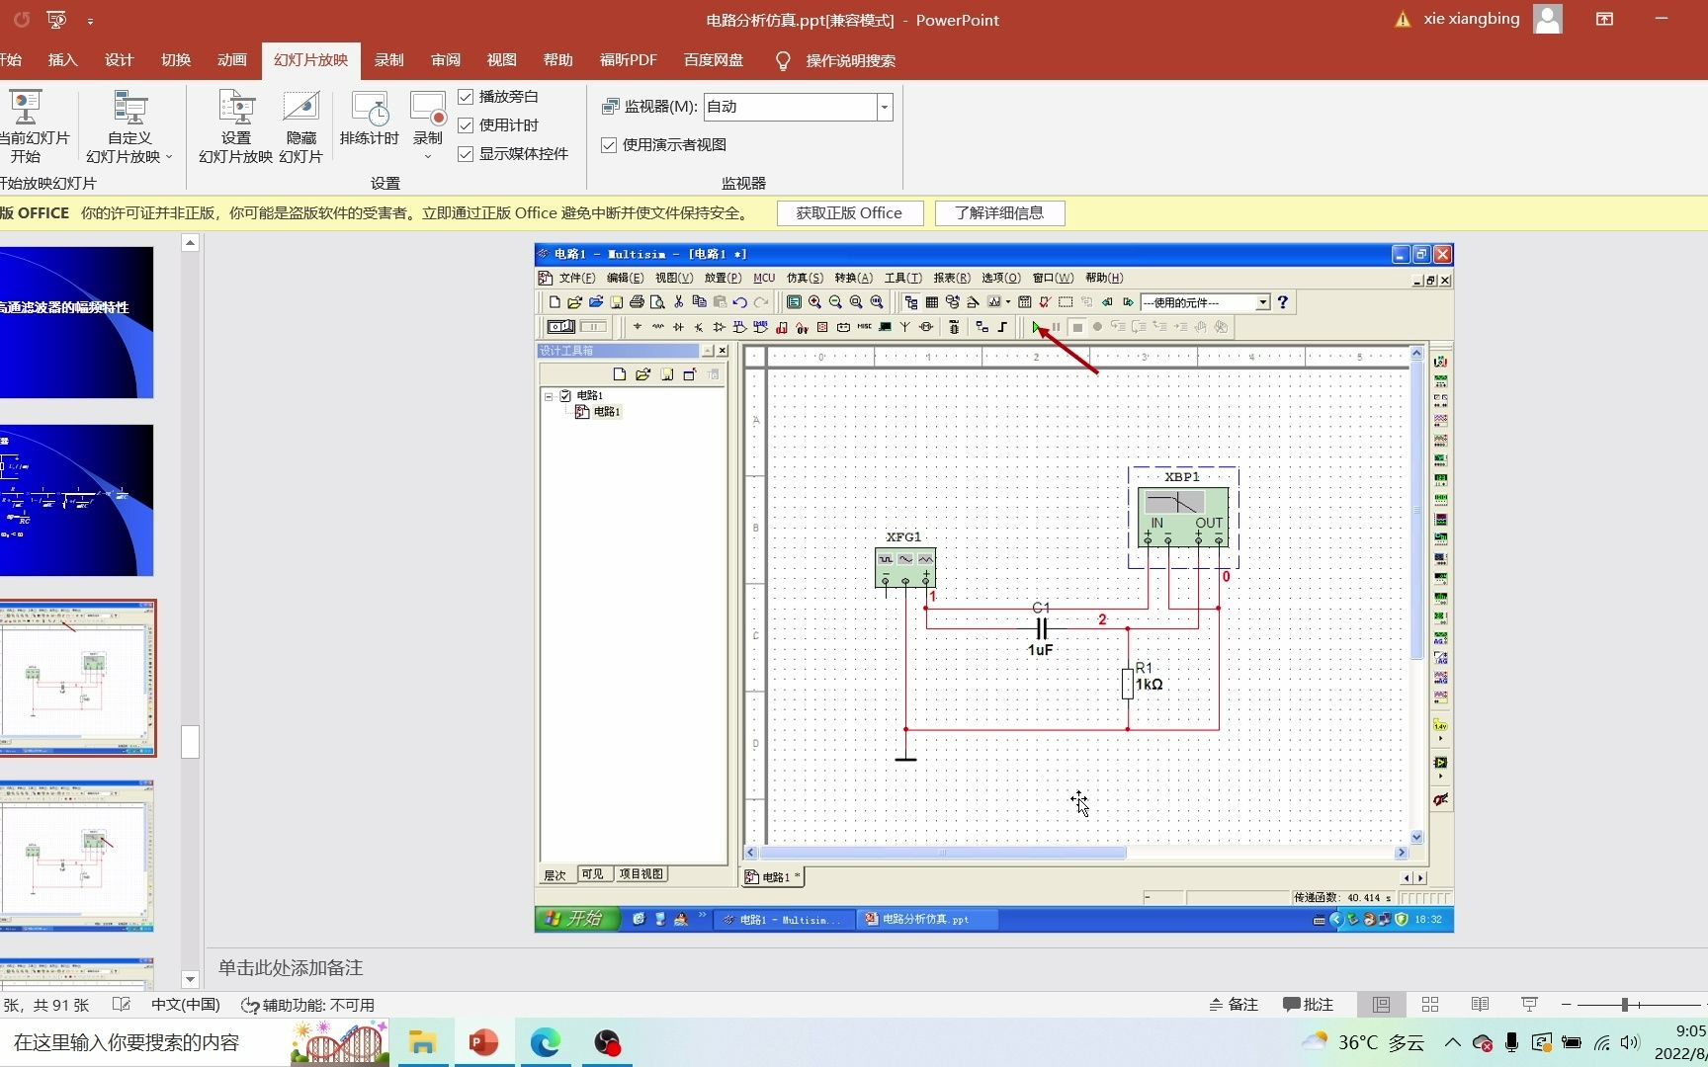
Task: Open Ribbon Display Options icon
Action: [1604, 19]
